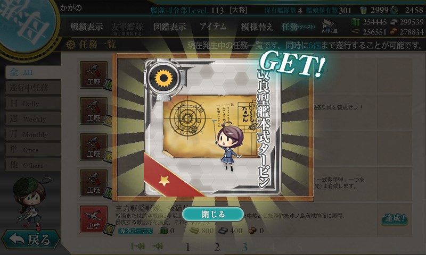Select the 全 All quest filter
The width and height of the screenshot is (426, 255).
tap(33, 72)
